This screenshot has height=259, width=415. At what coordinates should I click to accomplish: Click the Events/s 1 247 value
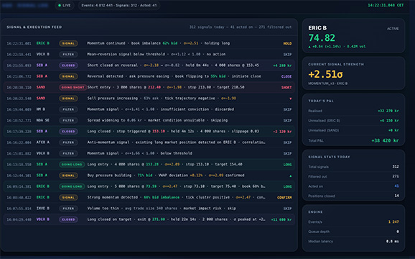click(393, 222)
